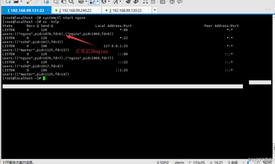Close the 192.168.99.131:22 tab

click(x=48, y=10)
